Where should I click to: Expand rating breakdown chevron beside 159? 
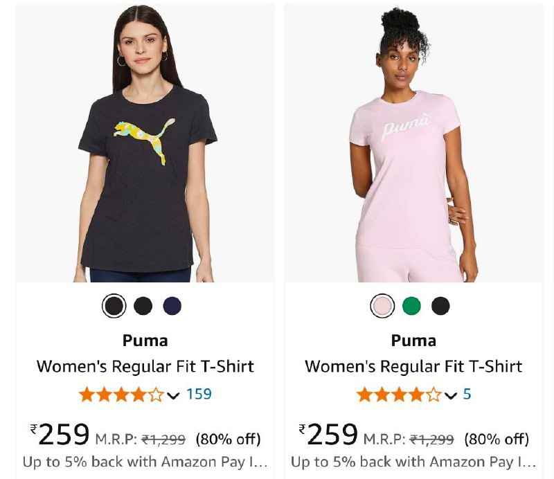pos(173,395)
